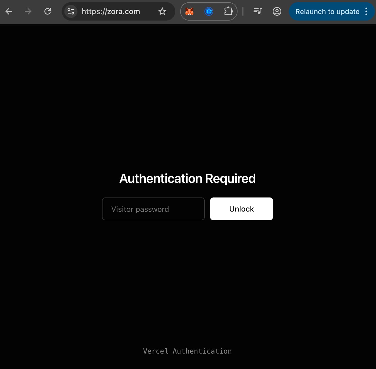Click Relaunch to update
This screenshot has height=369, width=376.
click(327, 11)
